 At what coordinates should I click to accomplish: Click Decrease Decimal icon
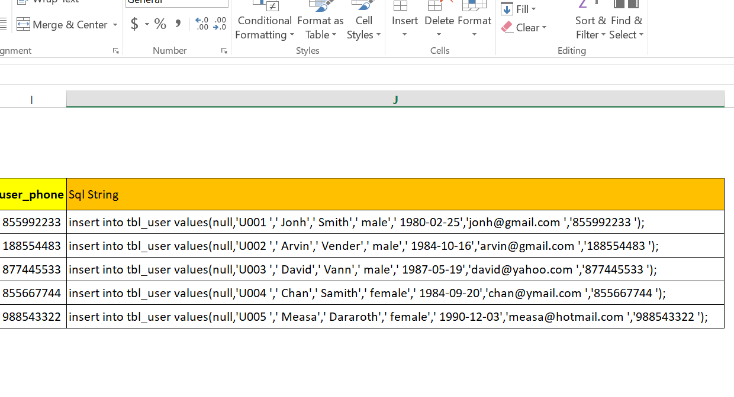coord(220,24)
